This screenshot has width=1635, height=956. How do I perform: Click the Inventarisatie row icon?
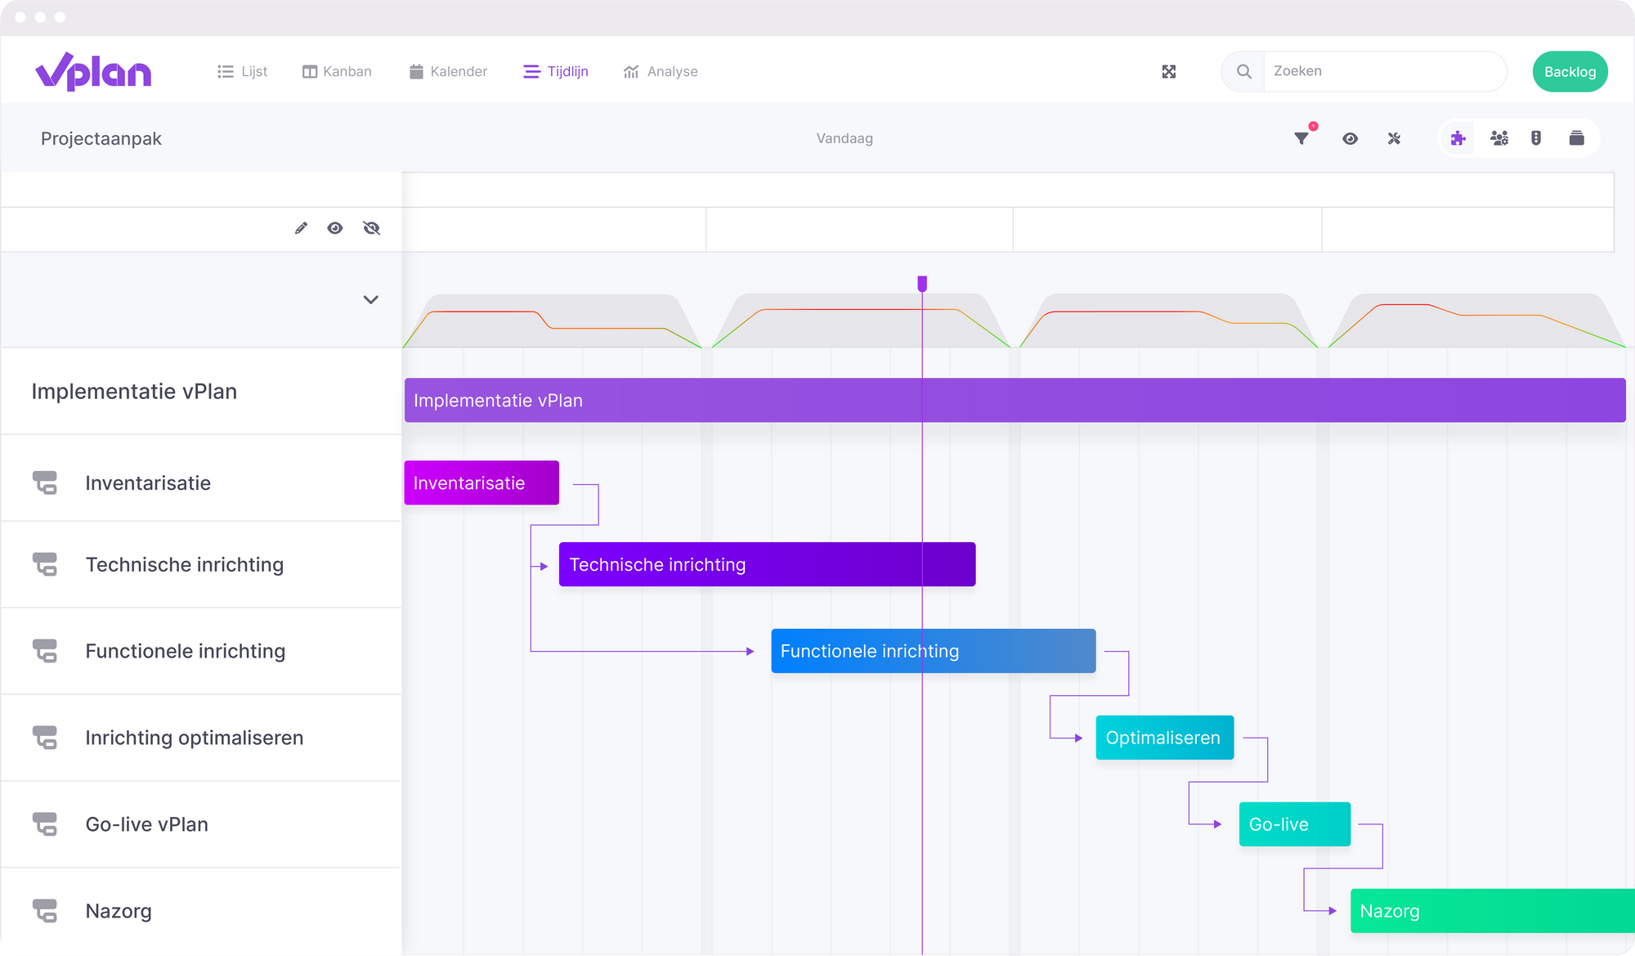pyautogui.click(x=46, y=482)
